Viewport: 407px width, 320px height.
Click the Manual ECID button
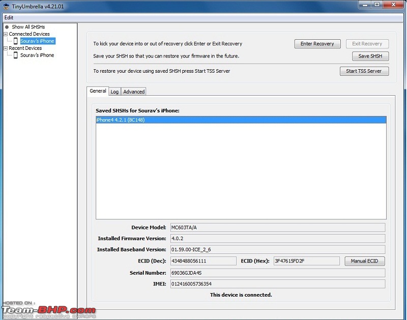pos(365,261)
